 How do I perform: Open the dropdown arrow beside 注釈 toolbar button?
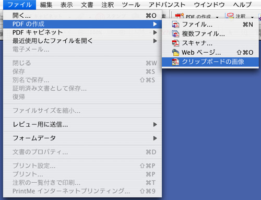(x=252, y=17)
